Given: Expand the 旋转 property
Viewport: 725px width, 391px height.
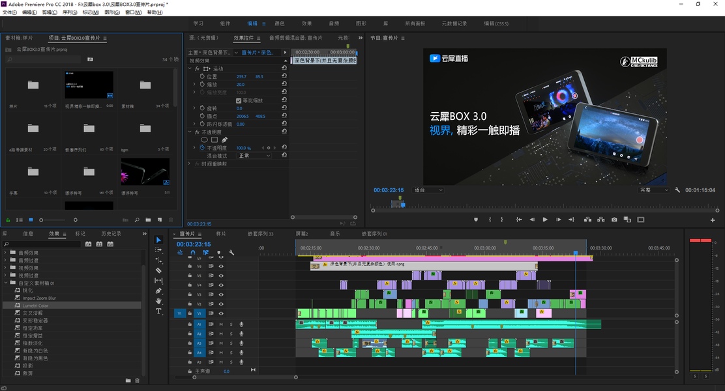Looking at the screenshot, I should click(194, 108).
